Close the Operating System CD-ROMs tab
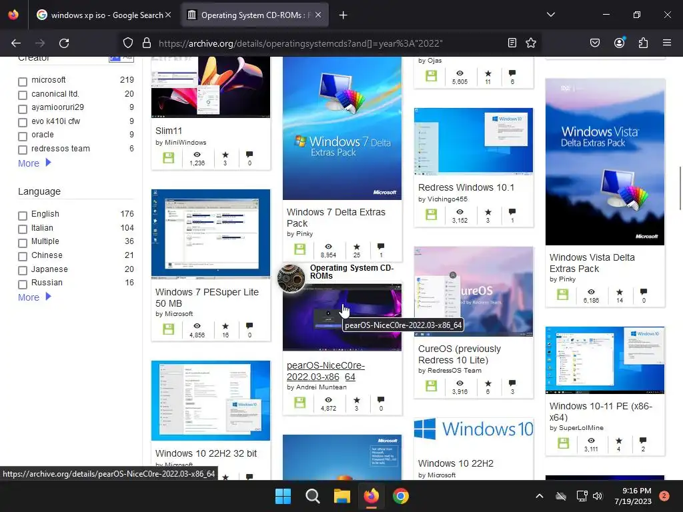Image resolution: width=683 pixels, height=512 pixels. 318,15
